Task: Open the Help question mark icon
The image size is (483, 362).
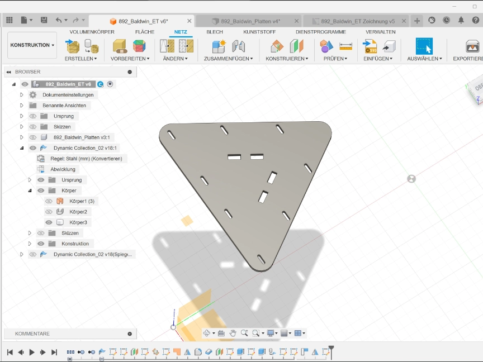Action: (x=476, y=20)
